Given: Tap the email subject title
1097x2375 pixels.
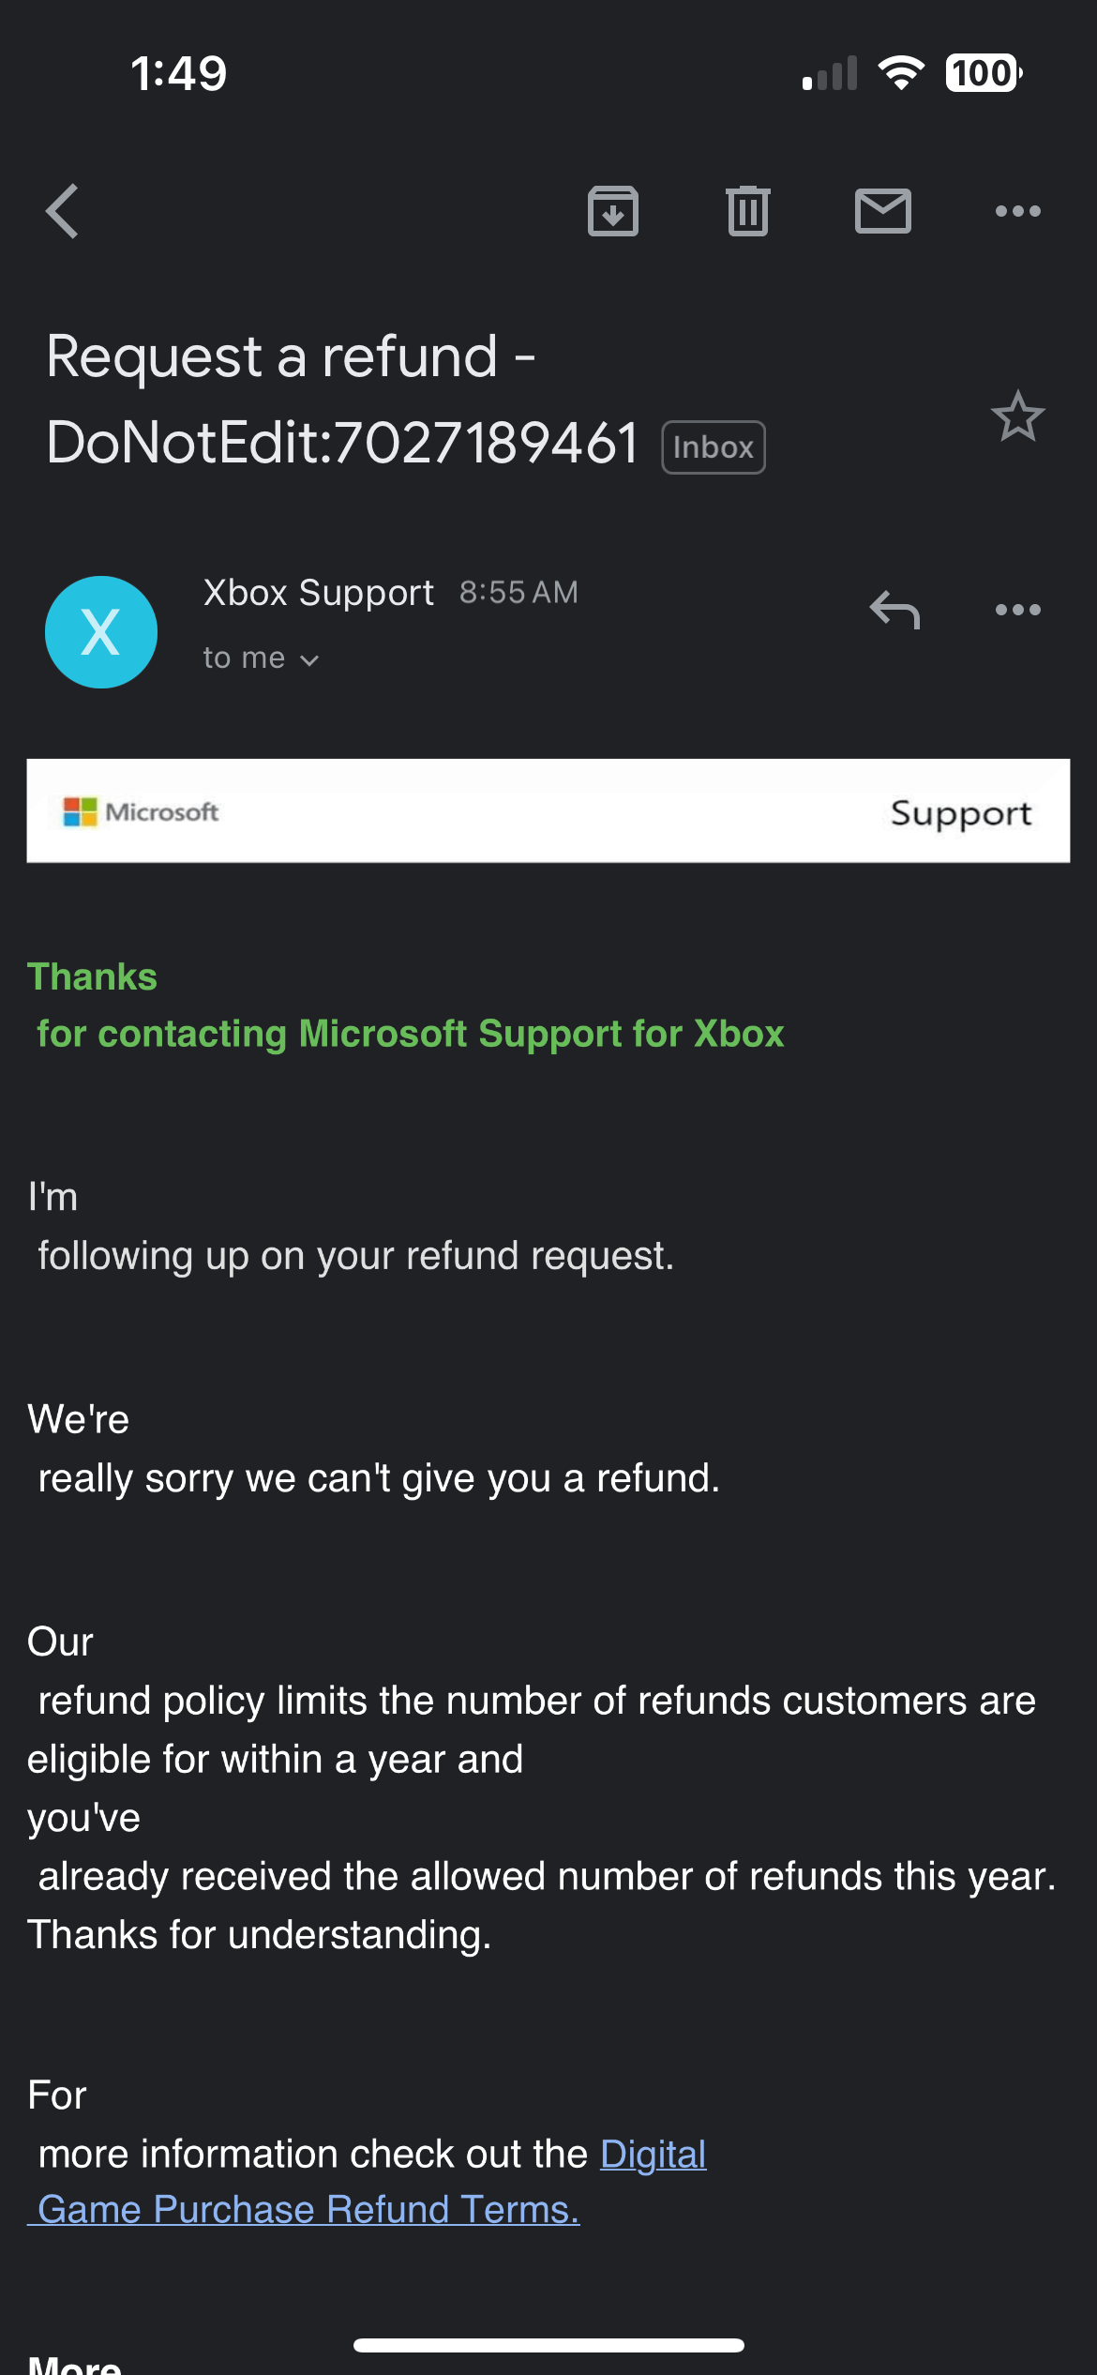Looking at the screenshot, I should coord(342,400).
